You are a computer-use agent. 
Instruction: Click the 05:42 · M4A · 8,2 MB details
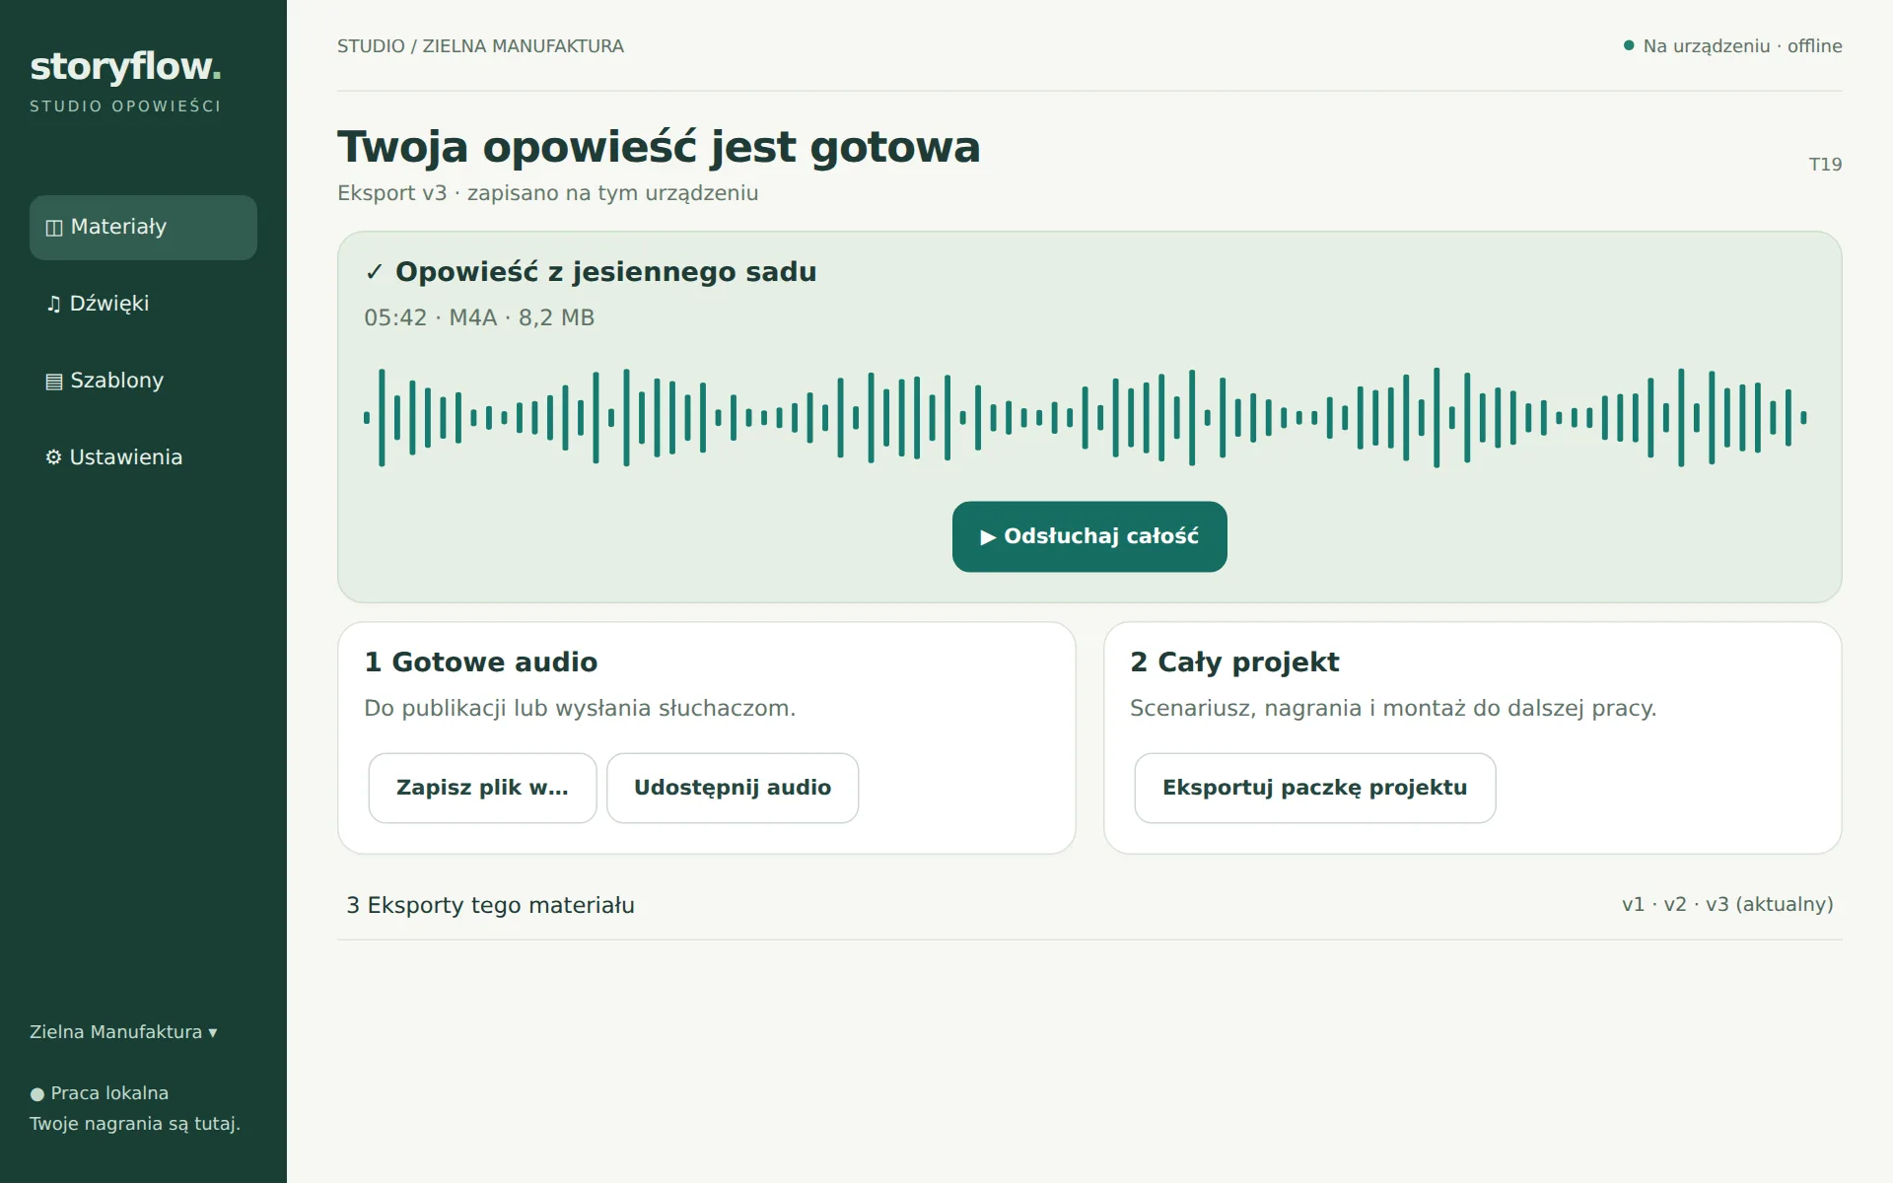click(x=479, y=317)
